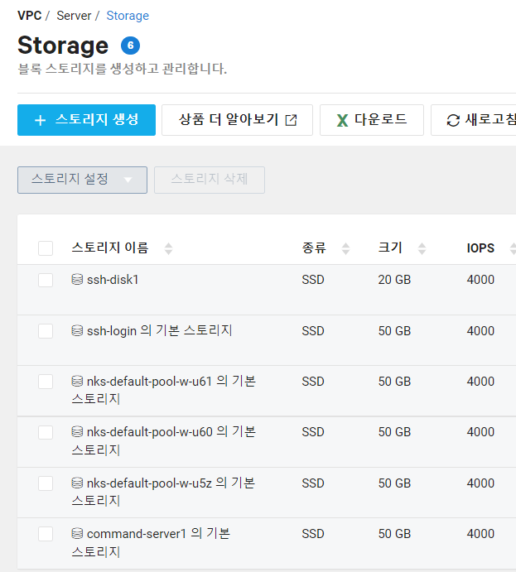Go to Server in breadcrumb

74,16
